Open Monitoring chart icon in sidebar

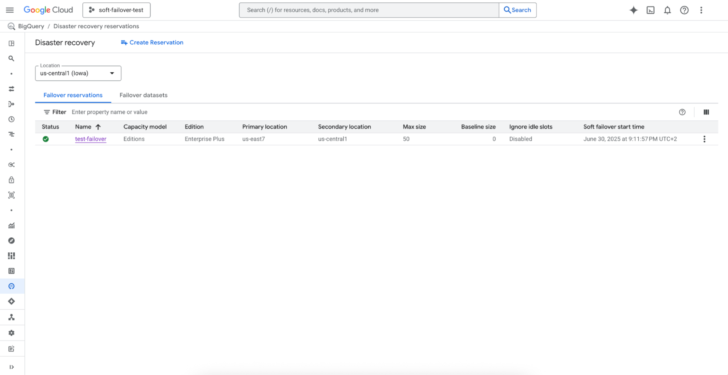point(11,226)
